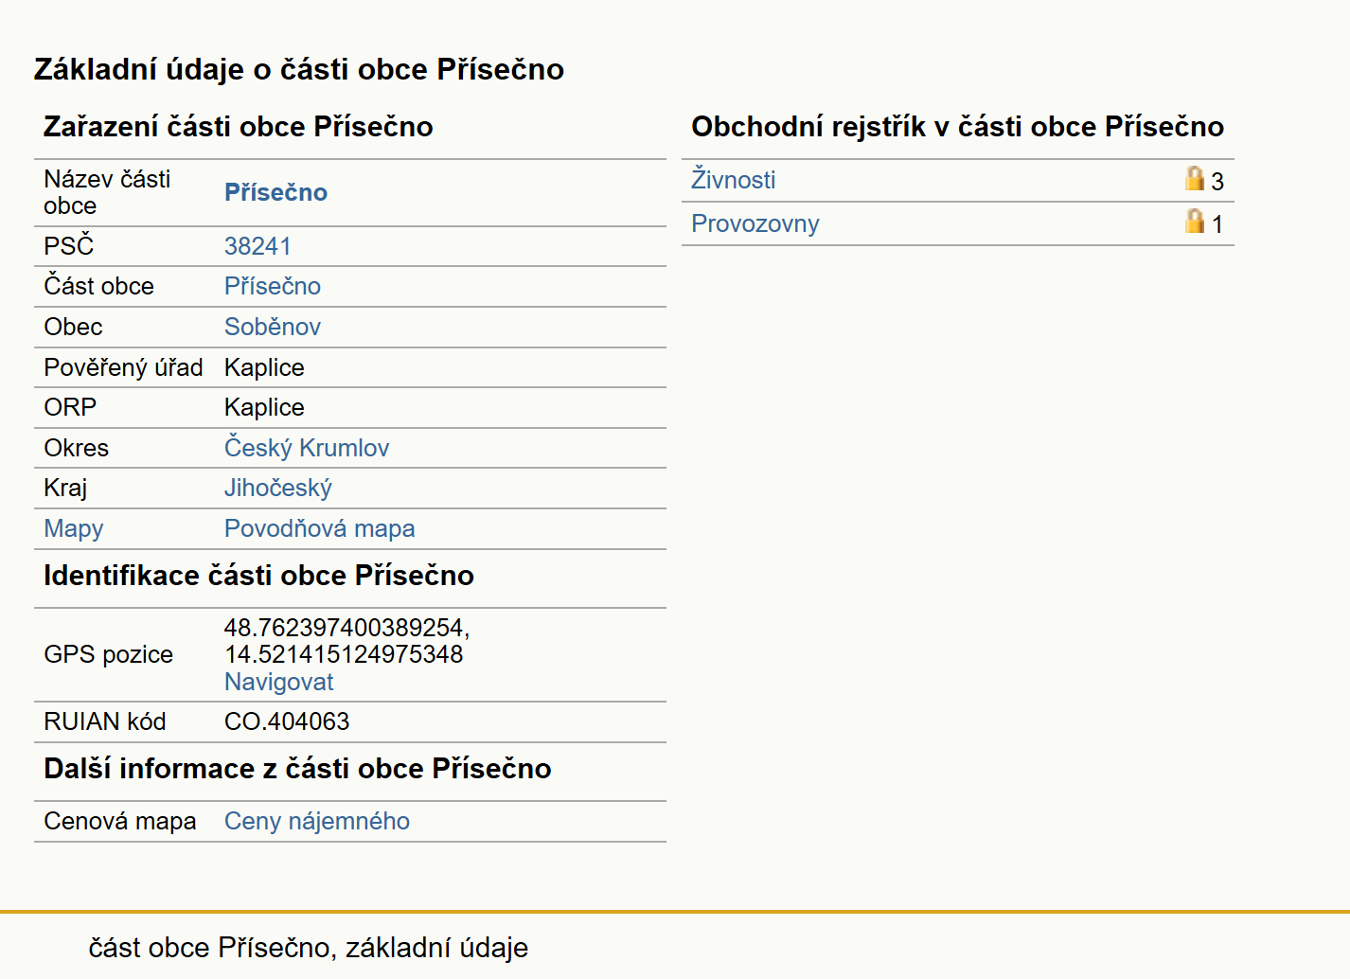Open the Živnosti link

tap(733, 180)
